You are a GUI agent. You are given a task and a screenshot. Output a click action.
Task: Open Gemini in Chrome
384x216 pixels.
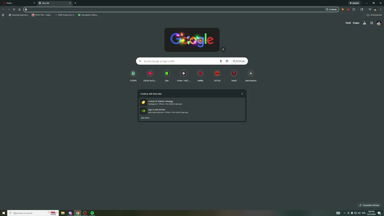(354, 3)
